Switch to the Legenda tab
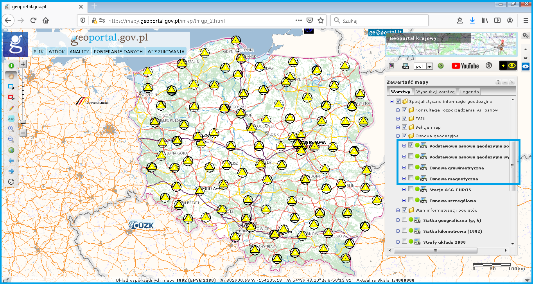 470,92
